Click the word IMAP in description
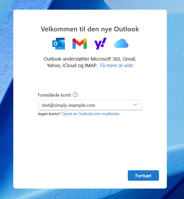 pyautogui.click(x=91, y=66)
